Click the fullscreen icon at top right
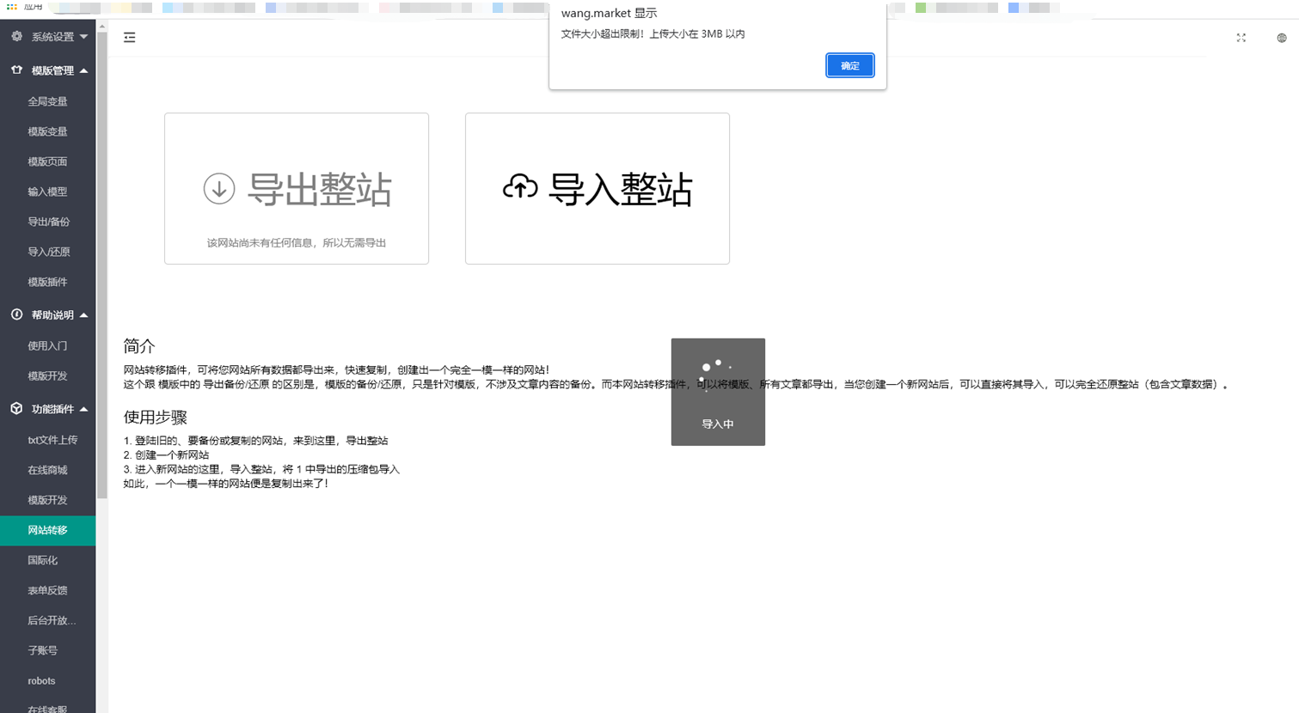This screenshot has height=713, width=1299. click(1241, 38)
